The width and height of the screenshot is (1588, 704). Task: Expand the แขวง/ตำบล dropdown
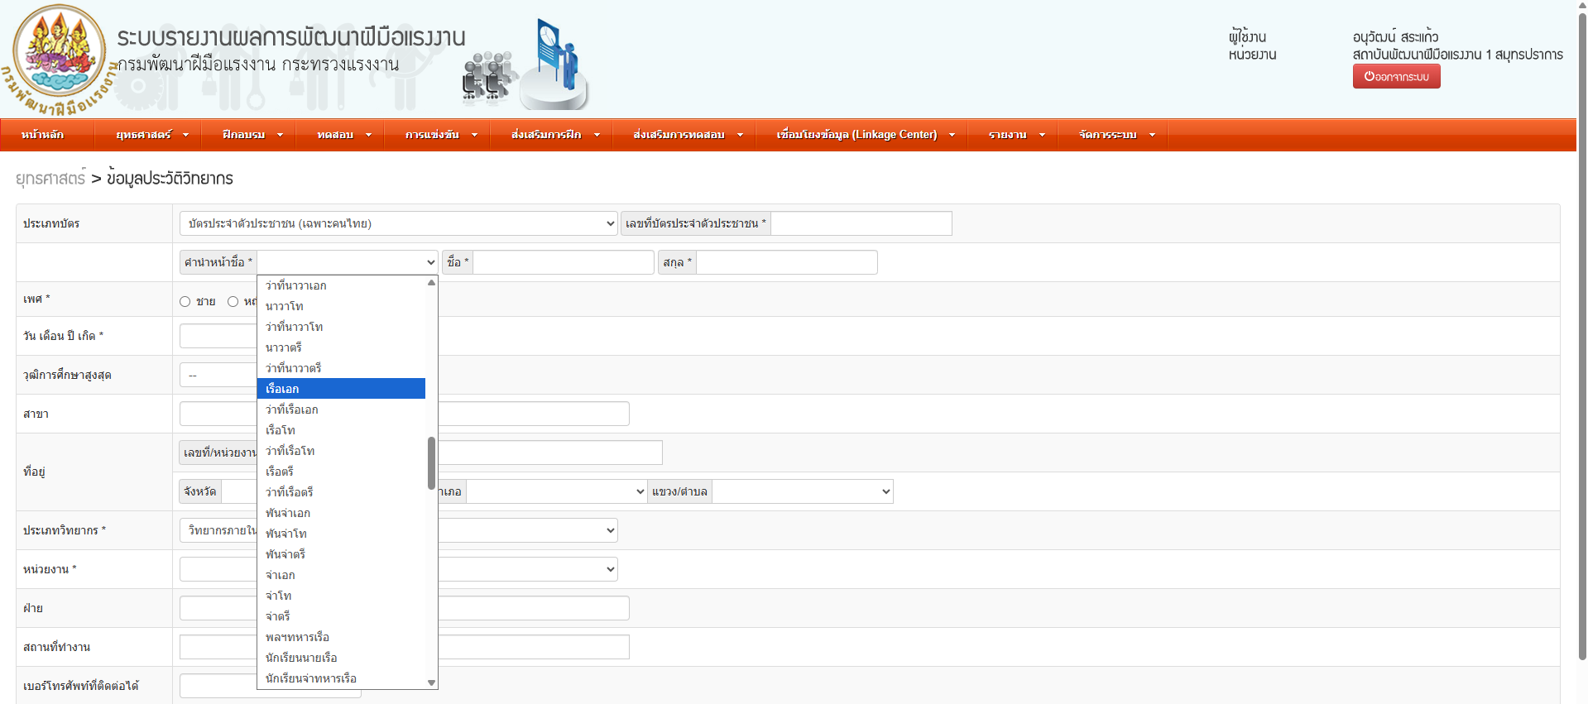coord(802,491)
